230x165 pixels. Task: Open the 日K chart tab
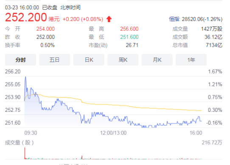89,60
